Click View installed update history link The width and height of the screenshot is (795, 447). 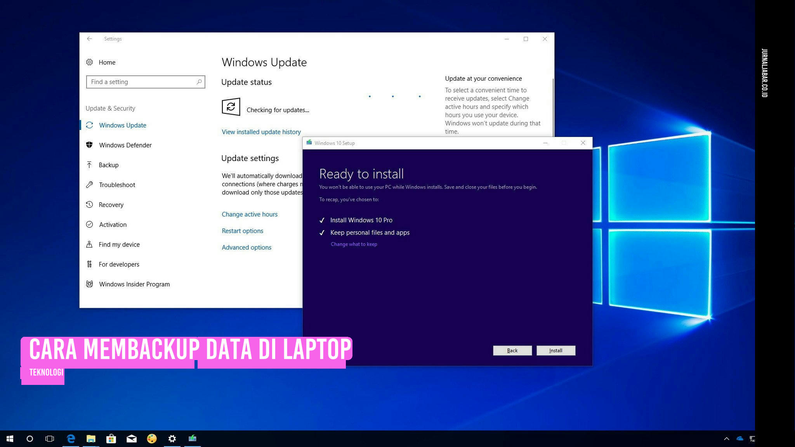(261, 132)
